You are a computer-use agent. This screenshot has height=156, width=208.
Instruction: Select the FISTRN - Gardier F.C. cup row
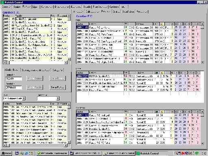[138, 76]
